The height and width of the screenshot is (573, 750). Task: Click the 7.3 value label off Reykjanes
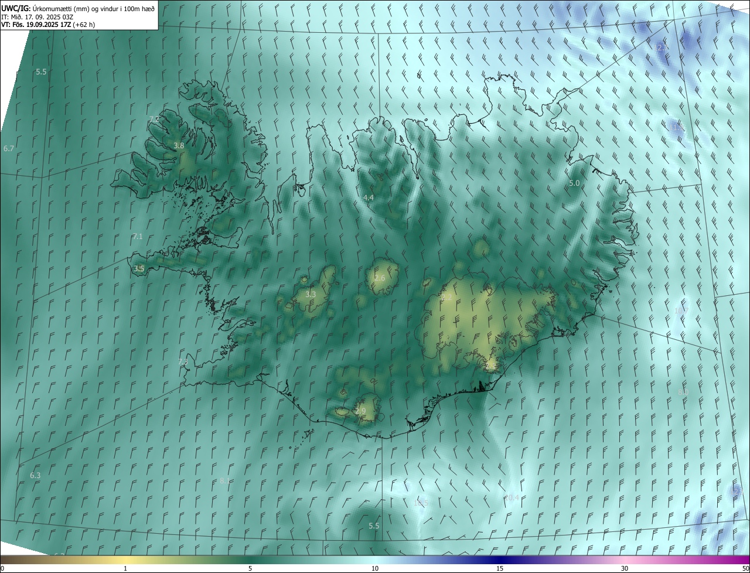click(x=183, y=362)
